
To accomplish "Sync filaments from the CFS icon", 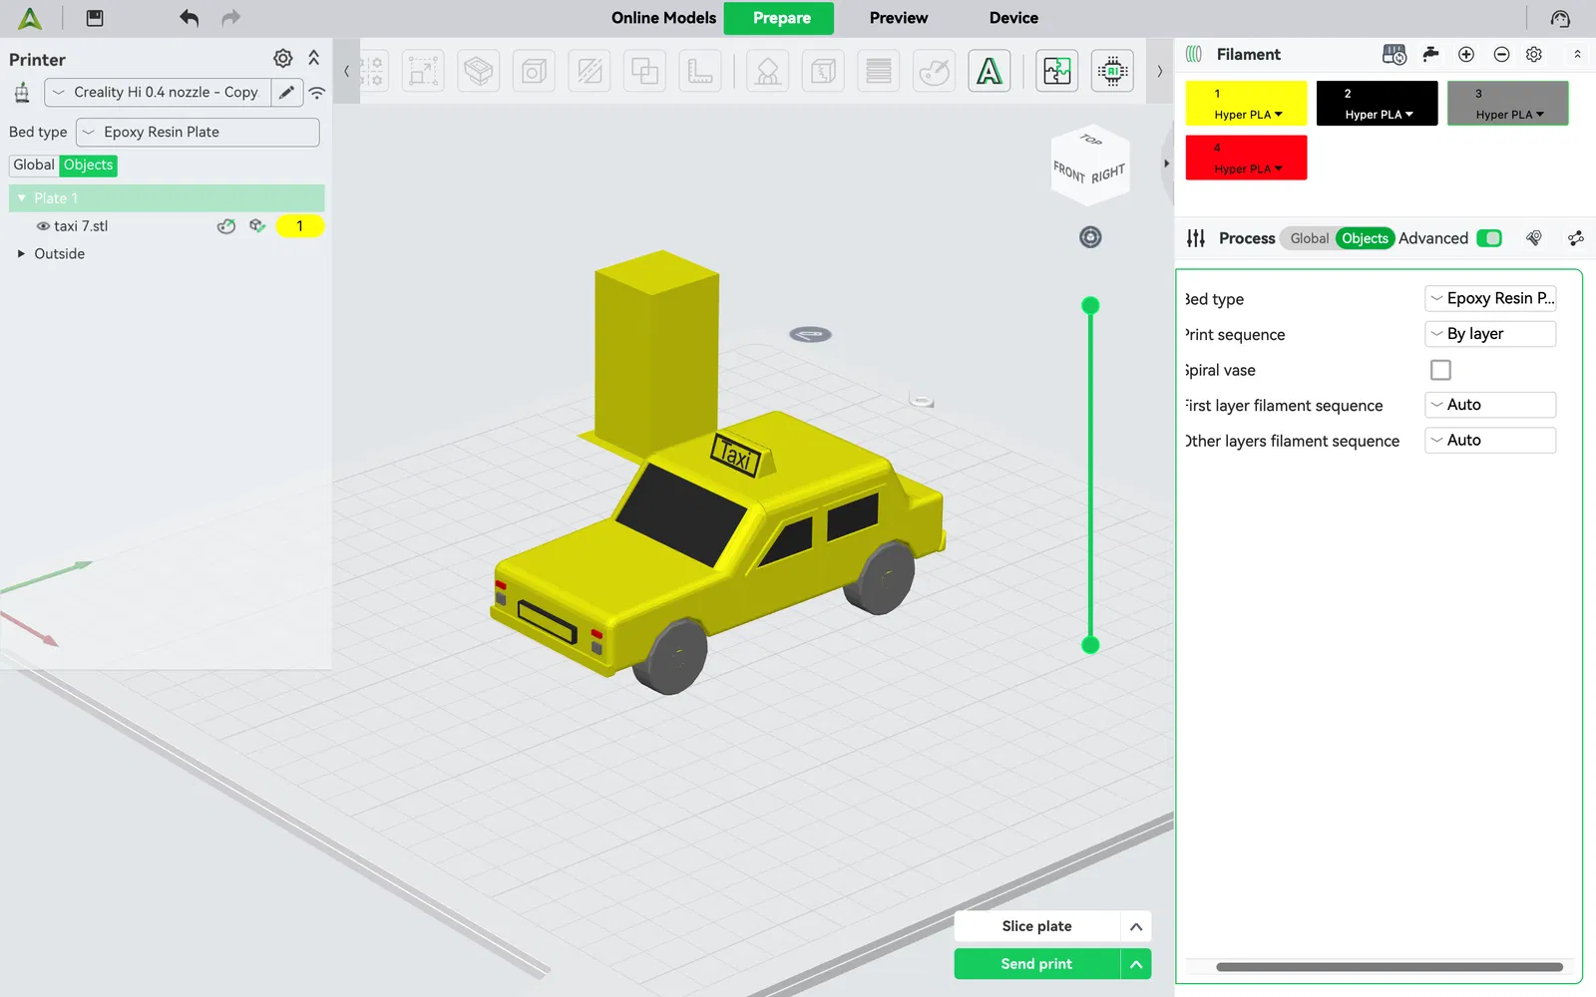I will click(1395, 55).
